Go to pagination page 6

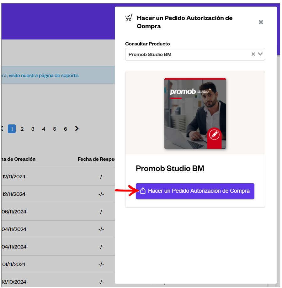66,129
